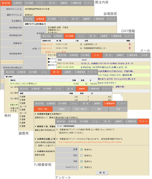Screen dimensions: 152x179
Task: Select active メール tab in メール window
Action: (x=97, y=55)
